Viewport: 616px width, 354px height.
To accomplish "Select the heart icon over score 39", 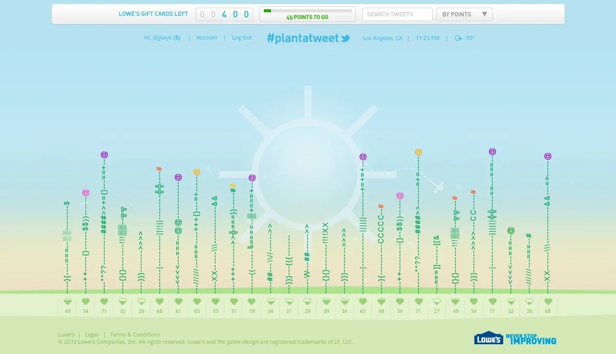I will tap(326, 302).
